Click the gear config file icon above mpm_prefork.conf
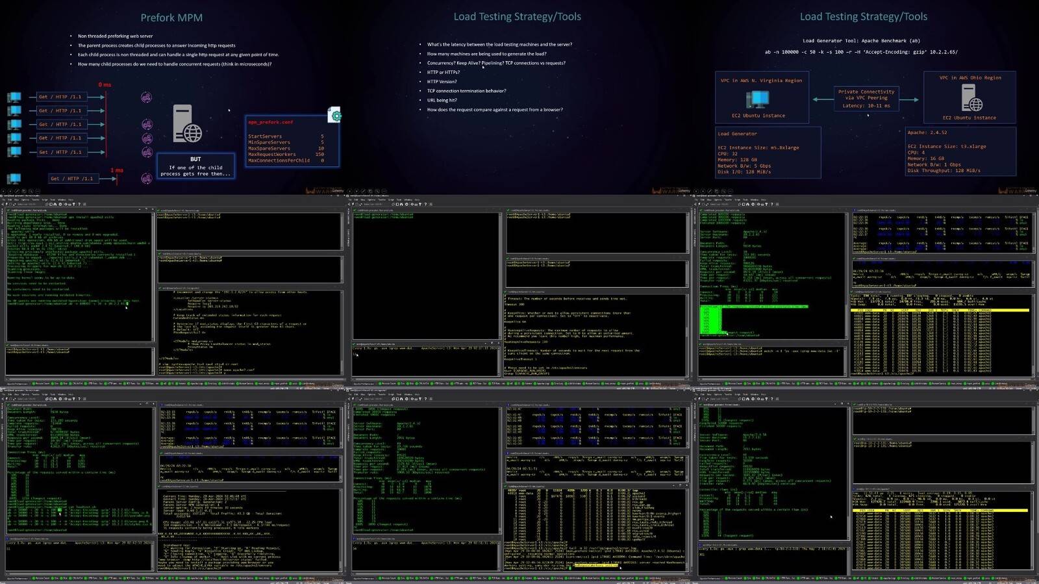 334,115
